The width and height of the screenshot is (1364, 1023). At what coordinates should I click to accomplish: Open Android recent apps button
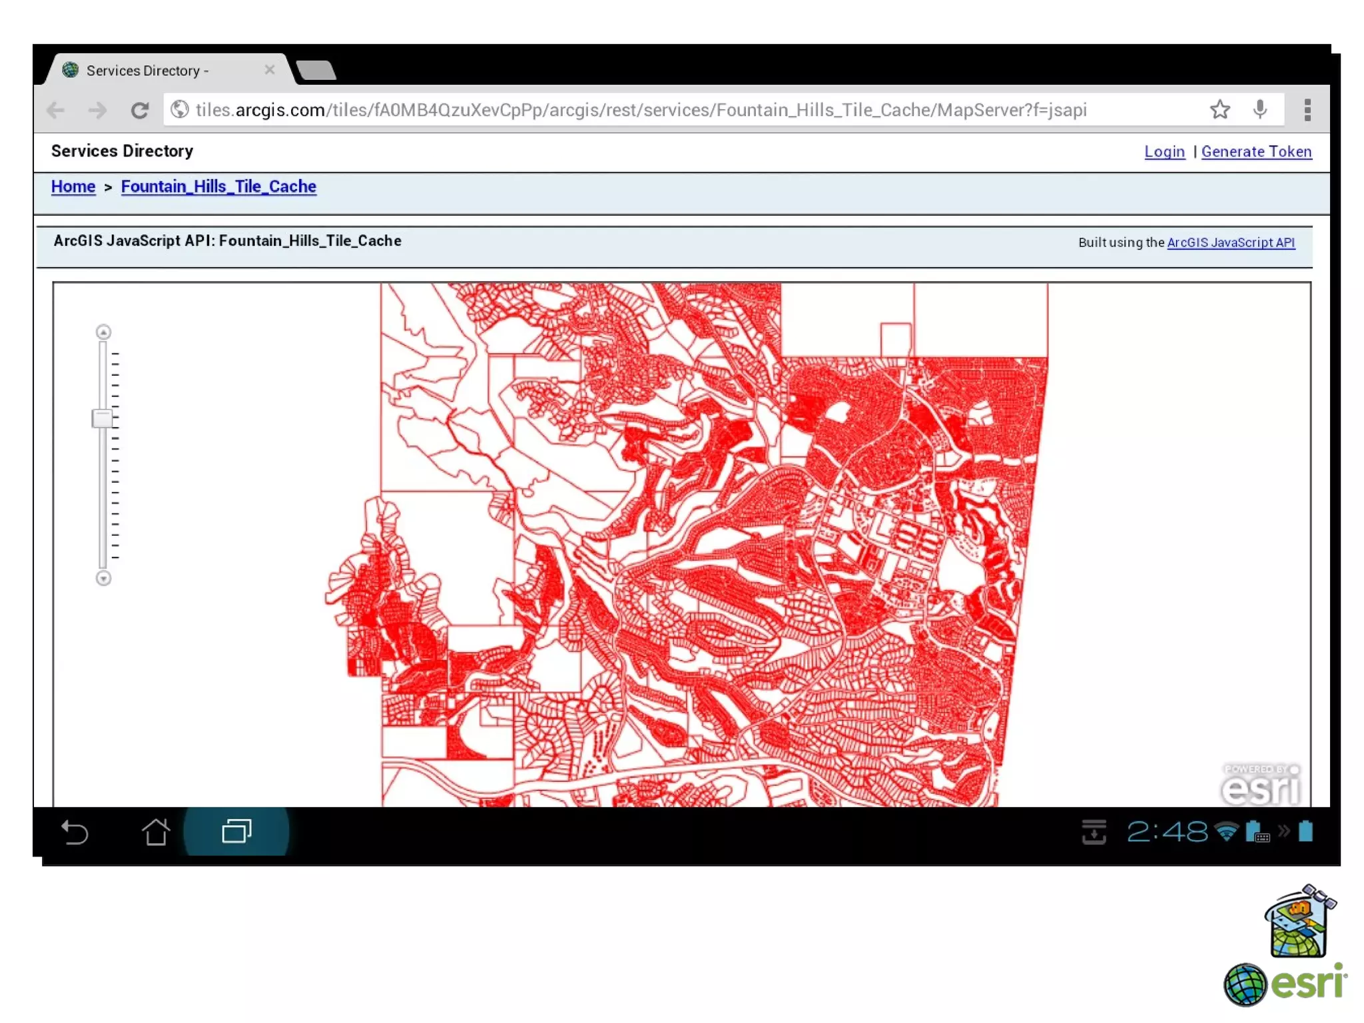[236, 831]
